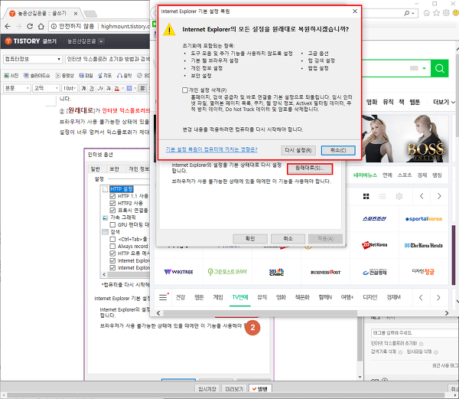This screenshot has width=459, height=399.
Task: Set text color with red-underlined 가
Action: point(117,88)
